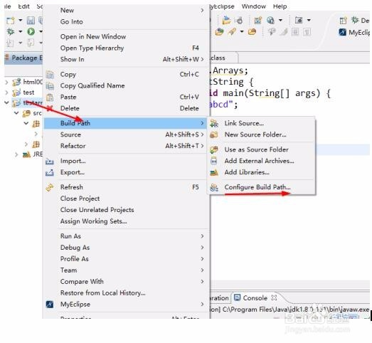Open the dropdown next to the New icon
Viewport: 372px width, 343px height.
[x=21, y=21]
